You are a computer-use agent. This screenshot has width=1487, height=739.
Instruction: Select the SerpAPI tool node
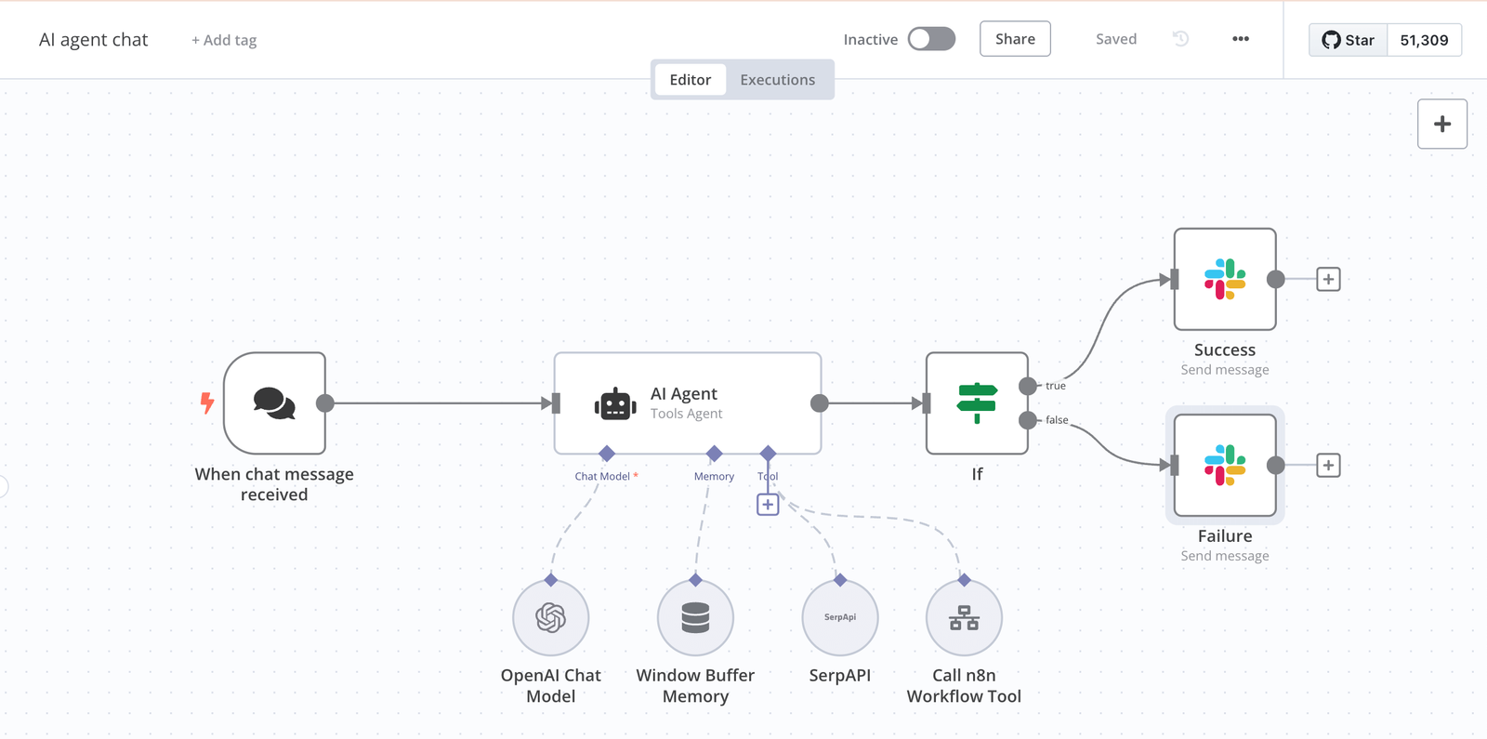[840, 618]
